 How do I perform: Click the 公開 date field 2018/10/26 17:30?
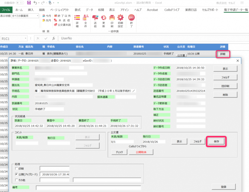[x=54, y=174]
